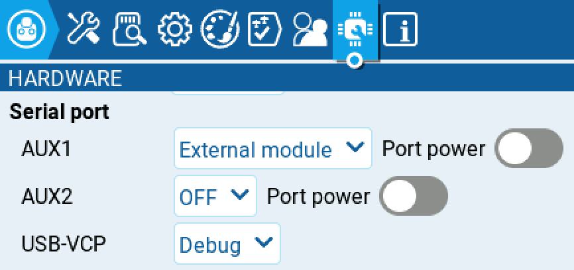Viewport: 574px width, 270px height.
Task: Open the Tools wrench page
Action: [x=84, y=30]
